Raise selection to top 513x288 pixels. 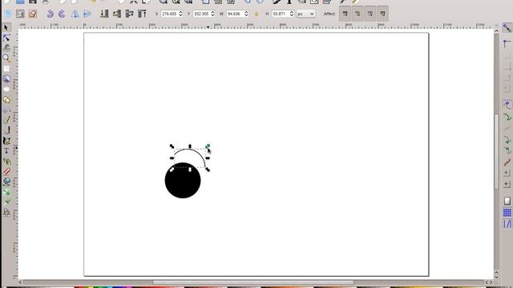click(x=142, y=14)
